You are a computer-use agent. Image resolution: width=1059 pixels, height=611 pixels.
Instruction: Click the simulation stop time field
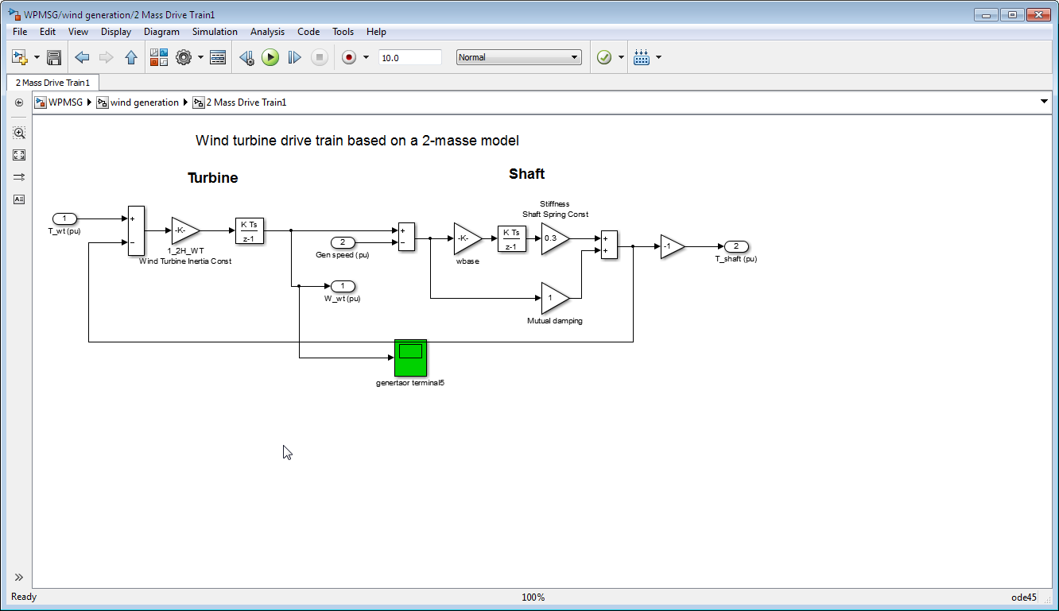tap(409, 57)
